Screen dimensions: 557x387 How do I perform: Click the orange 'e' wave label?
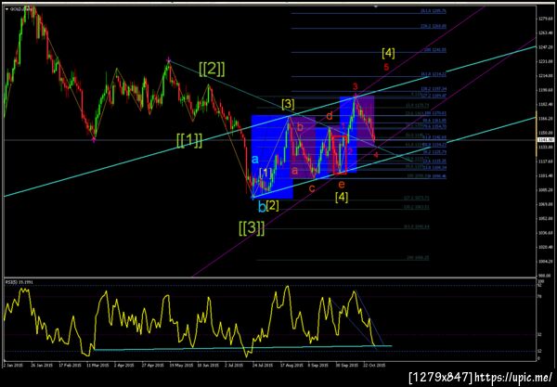[341, 184]
